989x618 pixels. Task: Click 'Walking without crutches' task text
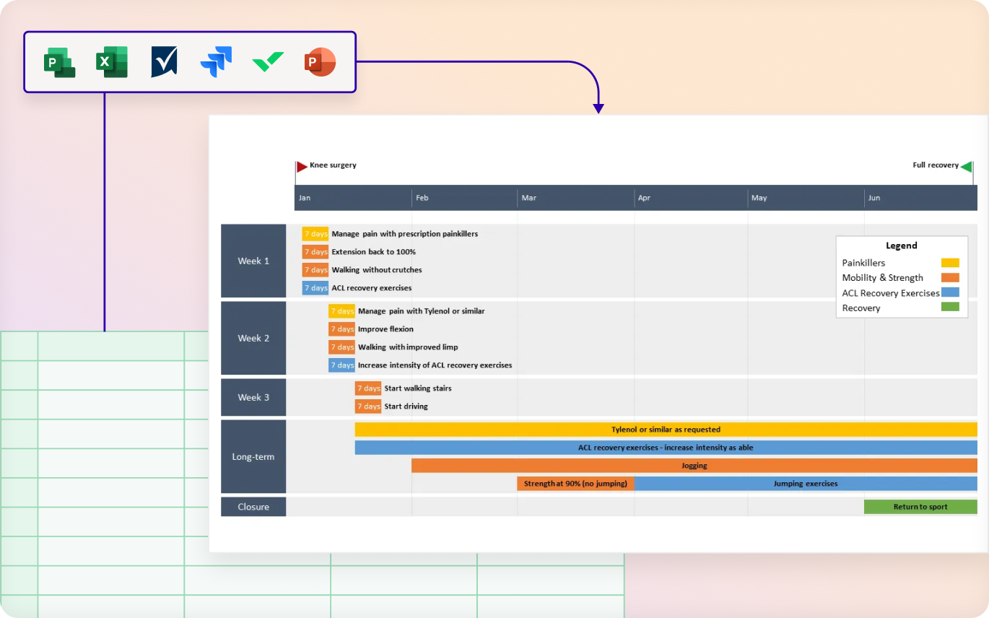[377, 270]
